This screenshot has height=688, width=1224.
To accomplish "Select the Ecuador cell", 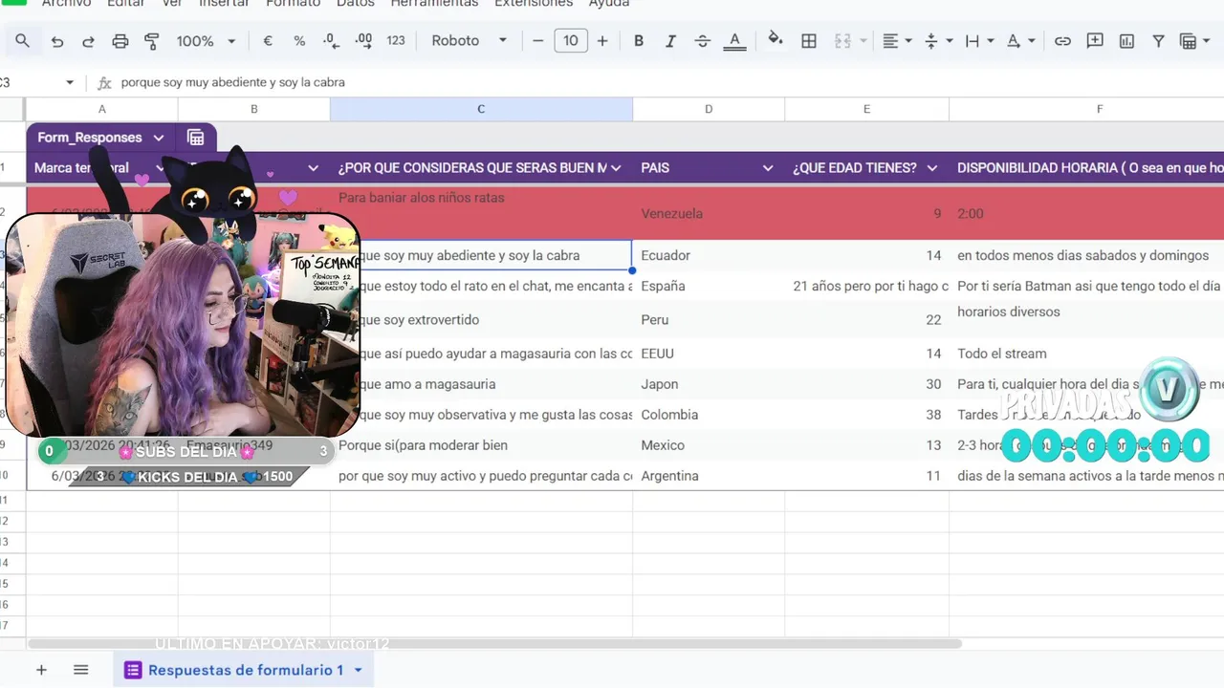I will [x=709, y=255].
